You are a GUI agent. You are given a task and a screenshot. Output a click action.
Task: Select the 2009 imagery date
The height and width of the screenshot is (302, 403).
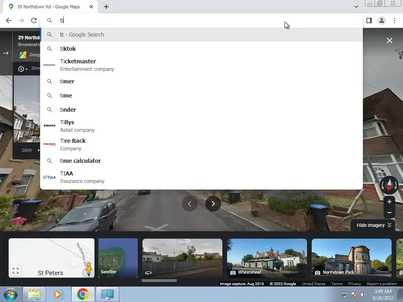tap(27, 150)
